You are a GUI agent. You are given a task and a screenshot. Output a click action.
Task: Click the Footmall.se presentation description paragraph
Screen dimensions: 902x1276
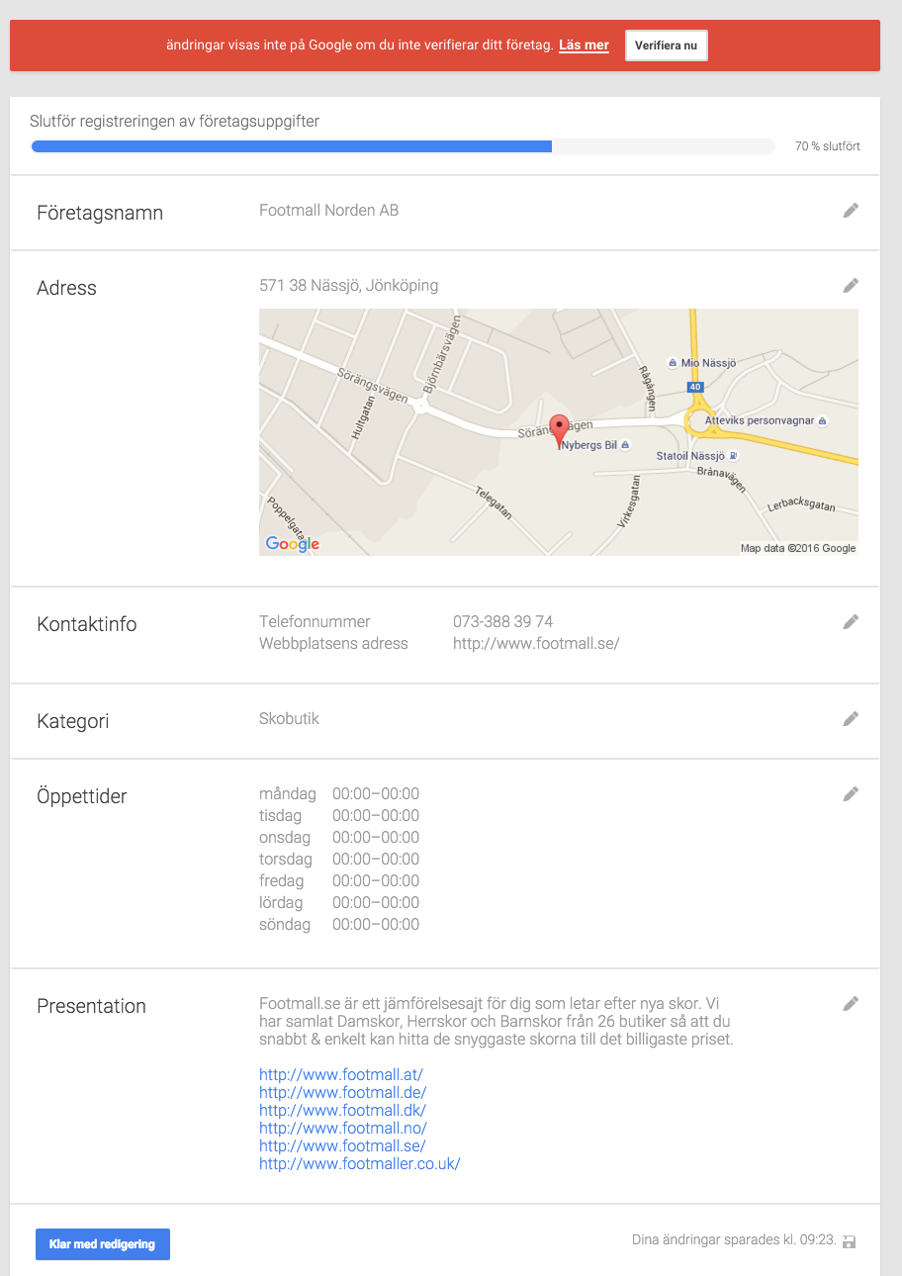click(496, 1021)
